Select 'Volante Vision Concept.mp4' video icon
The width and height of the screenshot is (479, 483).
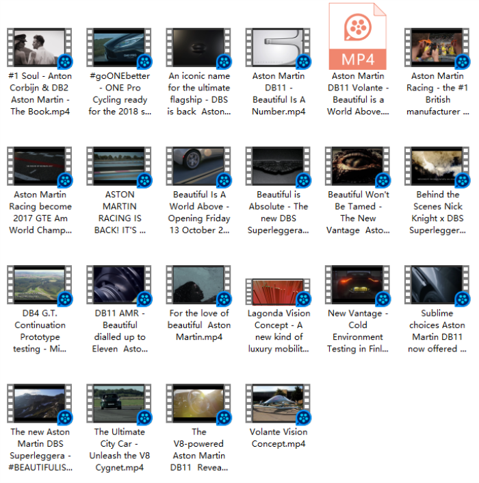point(278,404)
